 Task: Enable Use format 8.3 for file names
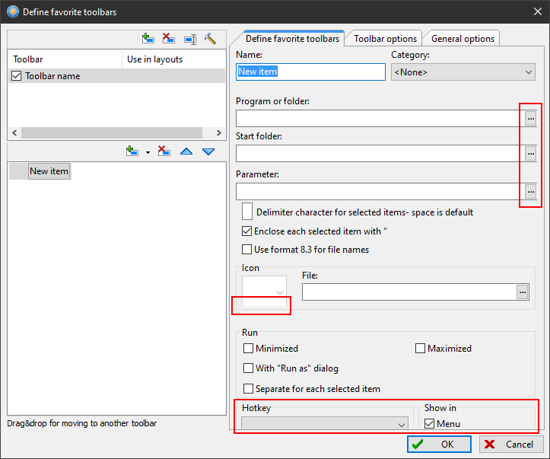(246, 249)
